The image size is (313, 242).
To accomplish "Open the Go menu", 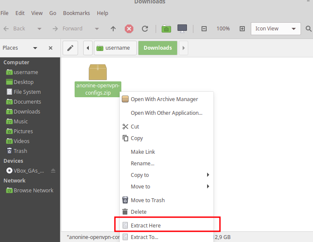I will [x=53, y=13].
